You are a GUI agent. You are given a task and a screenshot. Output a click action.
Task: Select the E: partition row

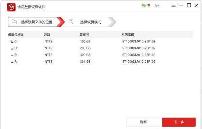click(x=101, y=55)
